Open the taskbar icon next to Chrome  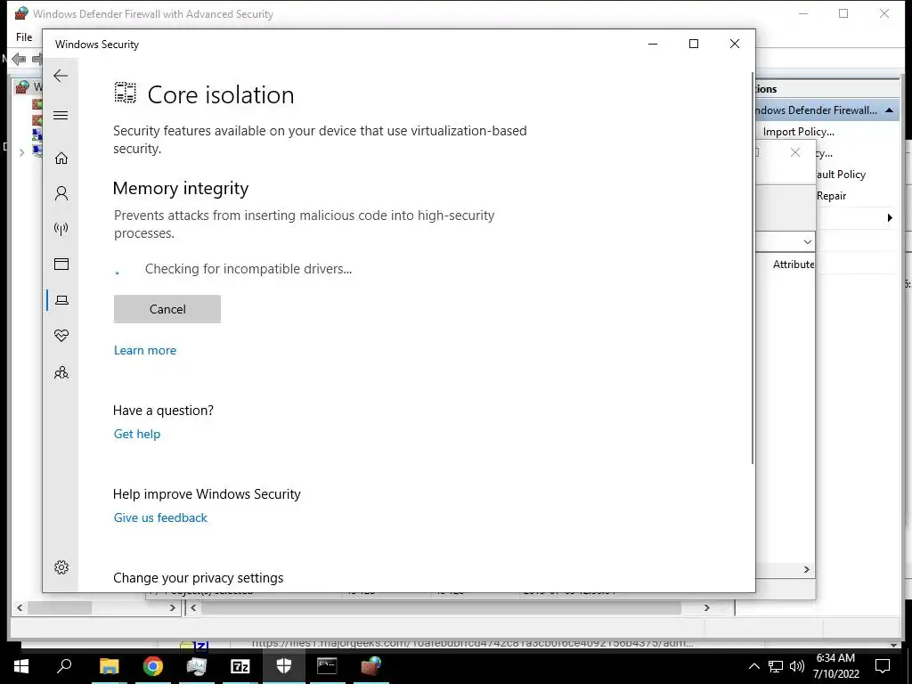tap(197, 666)
